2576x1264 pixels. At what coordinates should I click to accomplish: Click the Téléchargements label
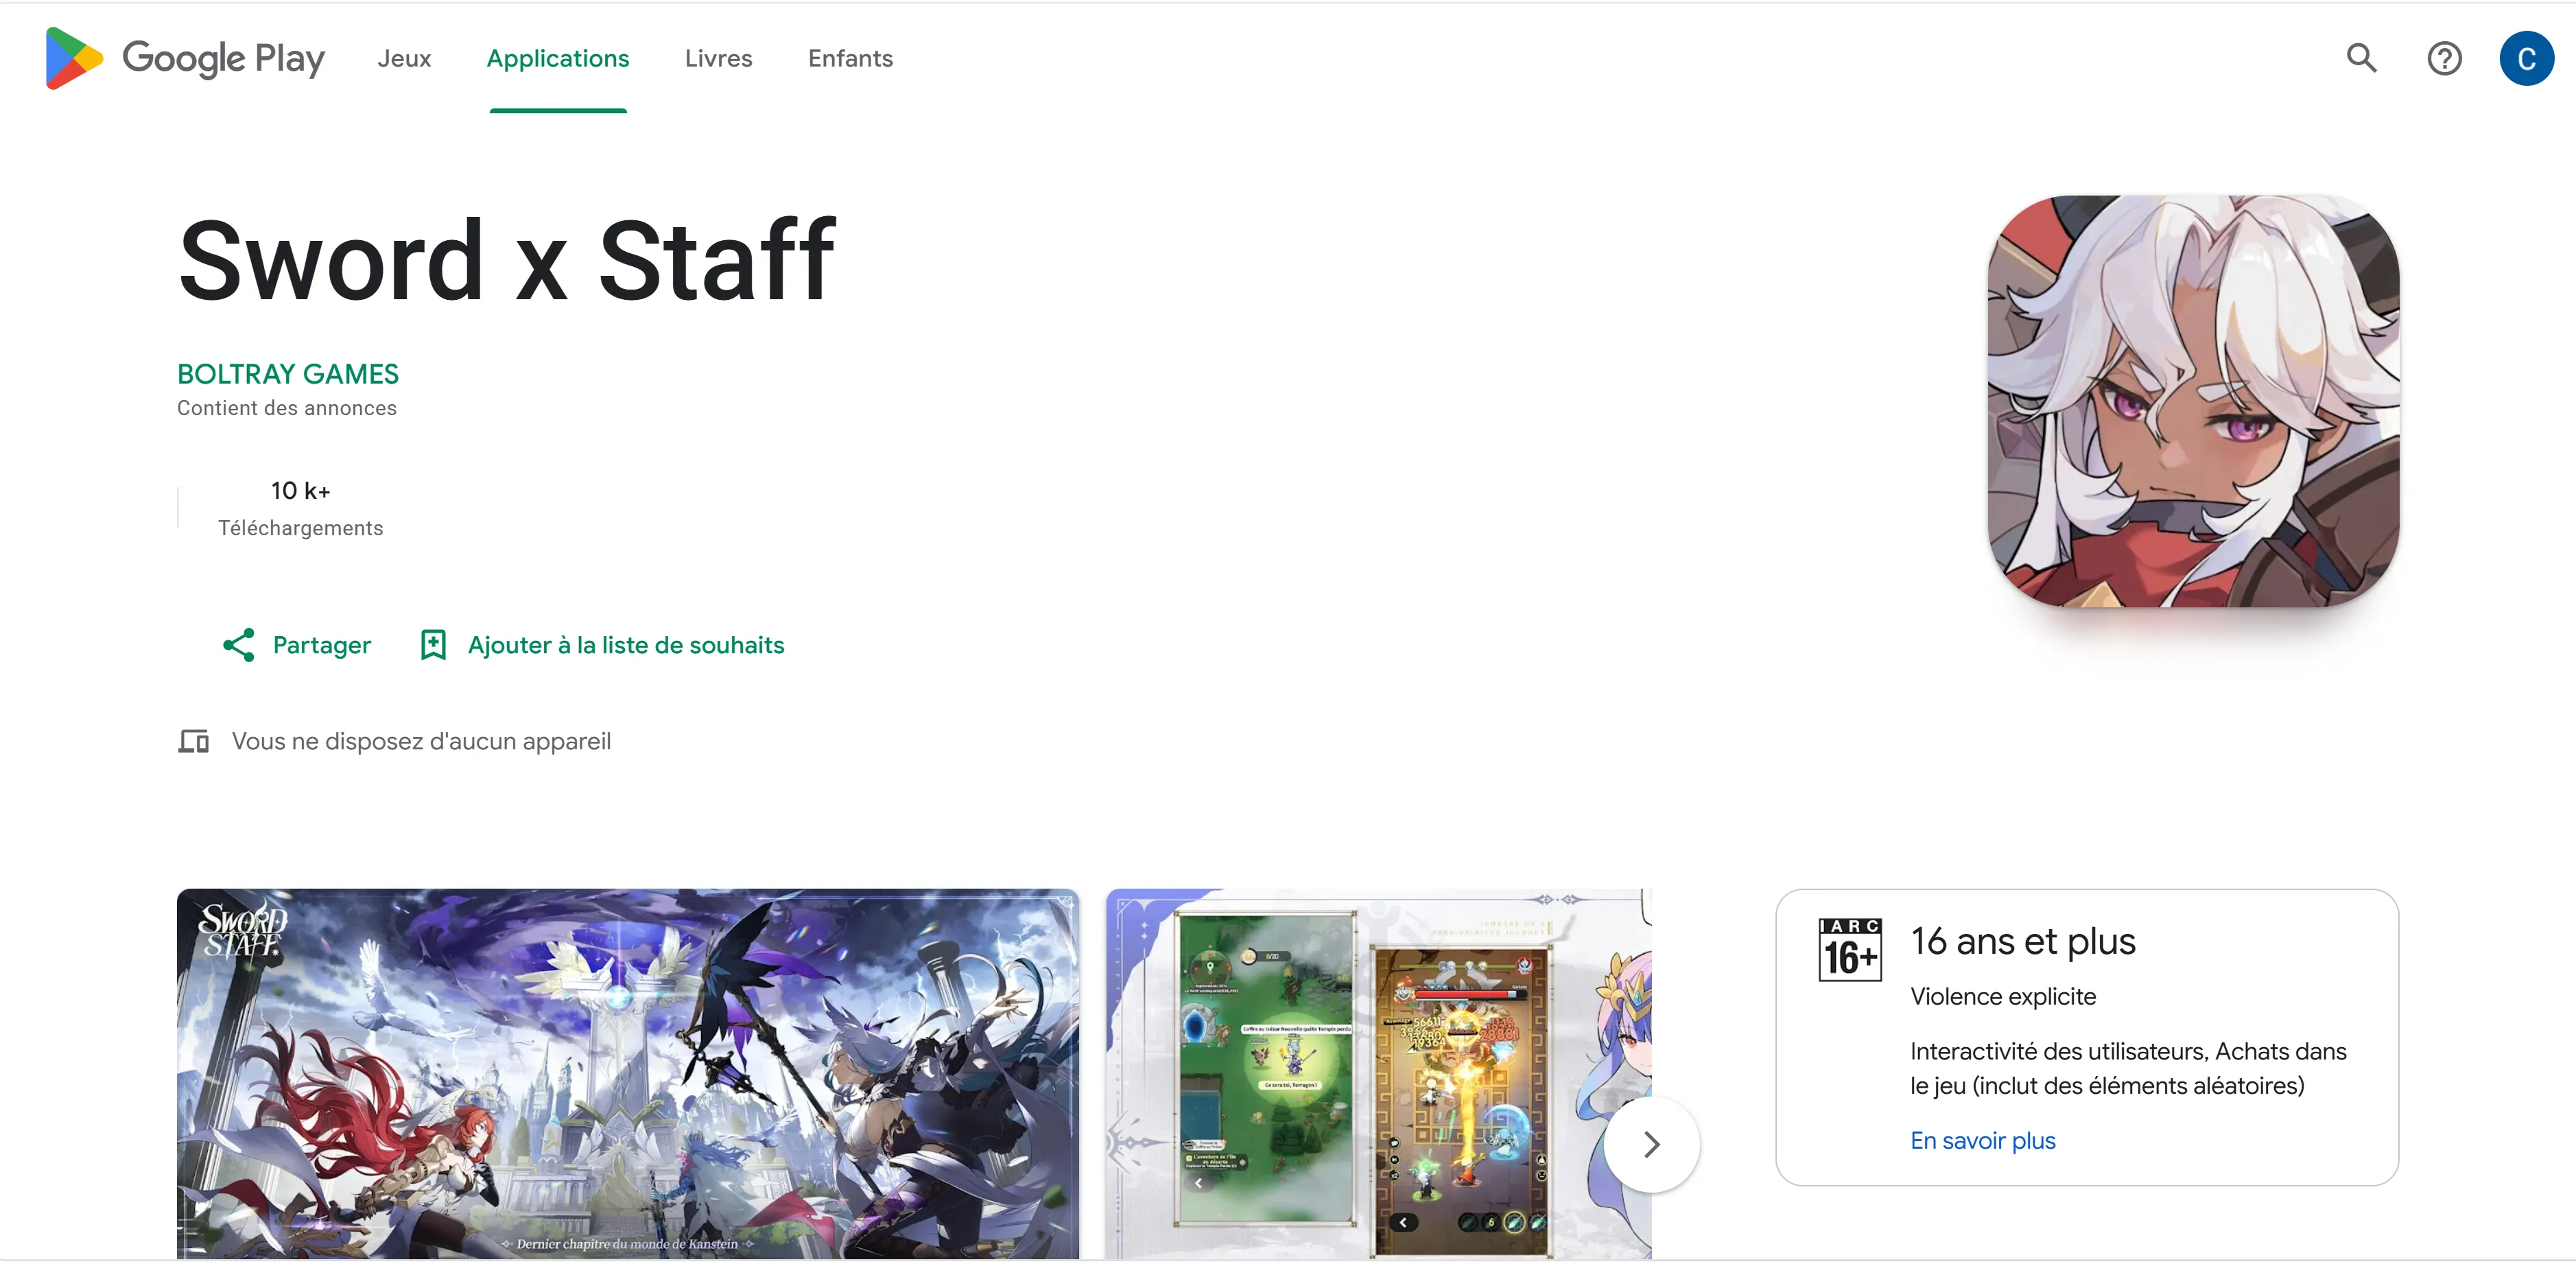[x=300, y=528]
